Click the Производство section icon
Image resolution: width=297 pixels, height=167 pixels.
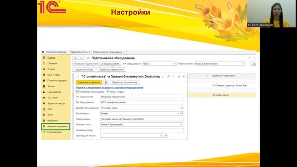click(44, 92)
